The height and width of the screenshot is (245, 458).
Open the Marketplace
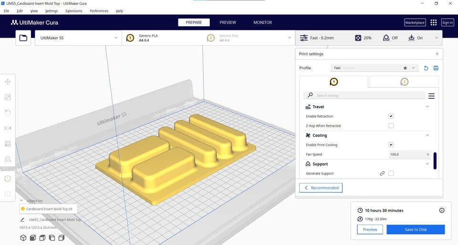pos(415,22)
